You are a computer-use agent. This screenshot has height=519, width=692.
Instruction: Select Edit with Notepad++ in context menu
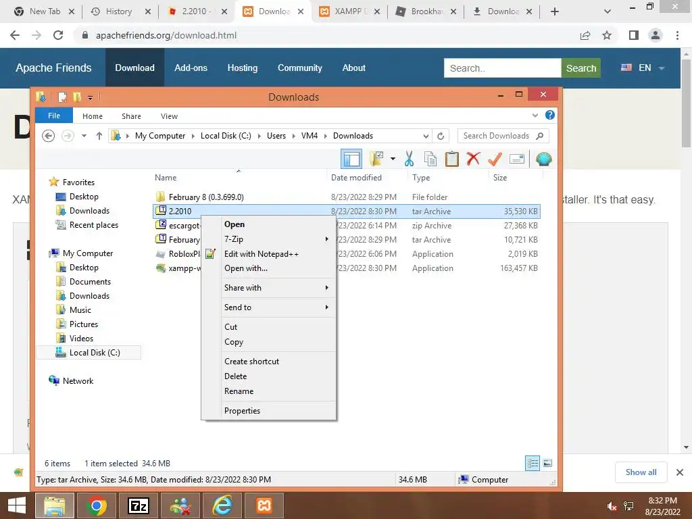268,254
